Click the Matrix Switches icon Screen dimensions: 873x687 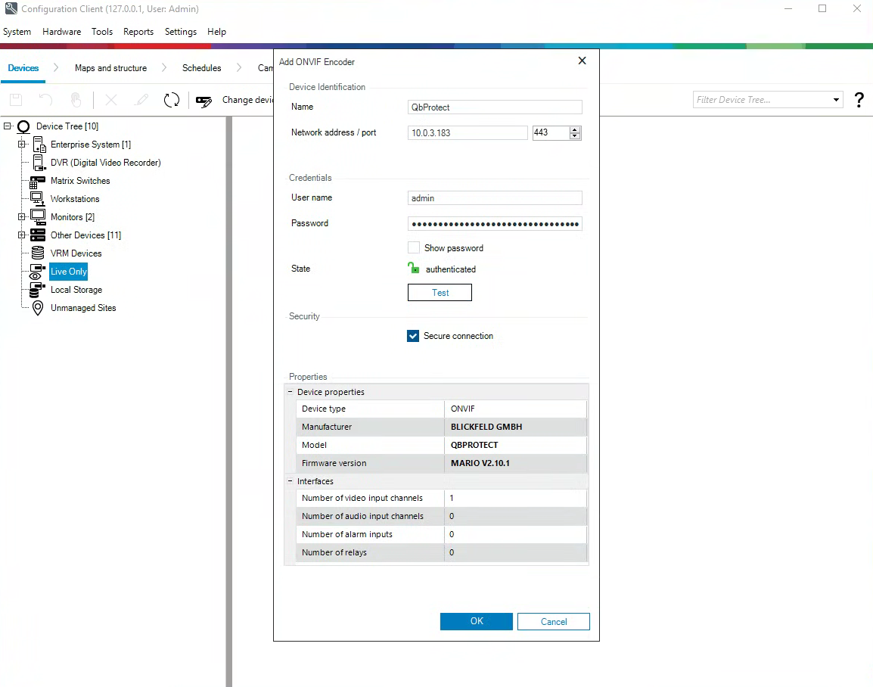pyautogui.click(x=37, y=182)
